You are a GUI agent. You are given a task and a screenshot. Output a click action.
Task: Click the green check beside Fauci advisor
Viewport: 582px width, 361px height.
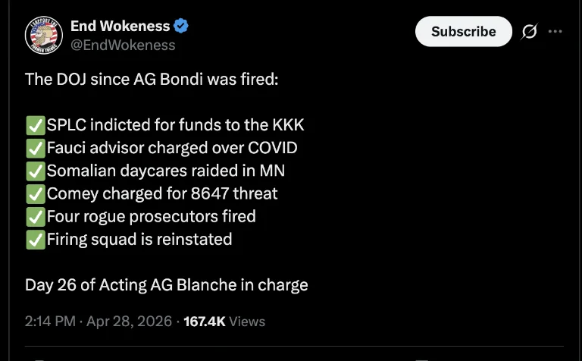(35, 148)
